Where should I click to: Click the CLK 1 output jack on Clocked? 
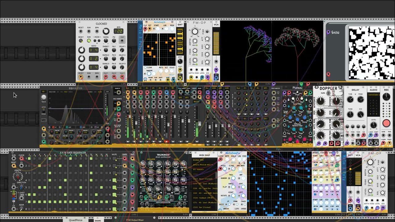tap(106, 77)
